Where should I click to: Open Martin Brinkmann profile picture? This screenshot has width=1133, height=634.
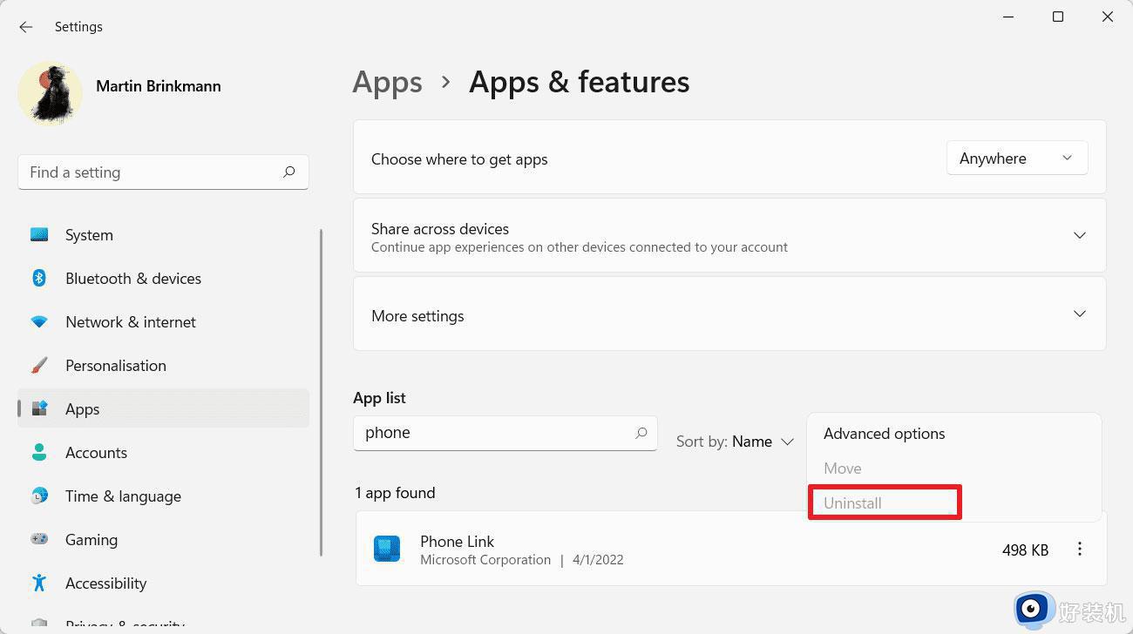tap(50, 93)
